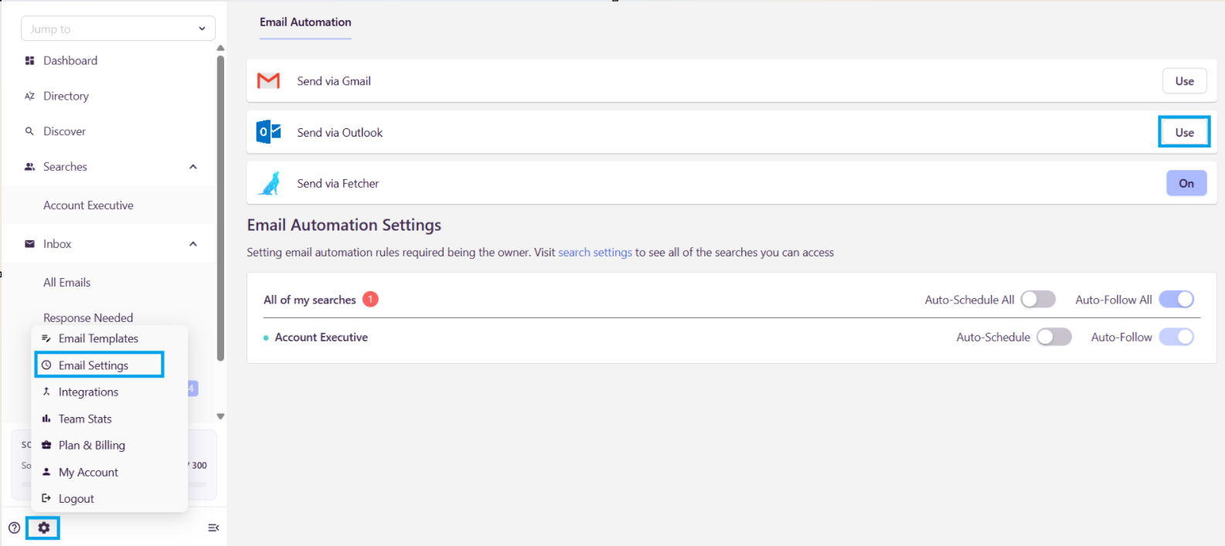Open the Account Executive search in sidebar
The image size is (1225, 546).
click(x=88, y=205)
